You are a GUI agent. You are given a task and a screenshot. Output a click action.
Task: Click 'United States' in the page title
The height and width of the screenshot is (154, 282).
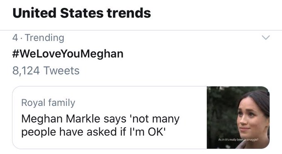(58, 13)
